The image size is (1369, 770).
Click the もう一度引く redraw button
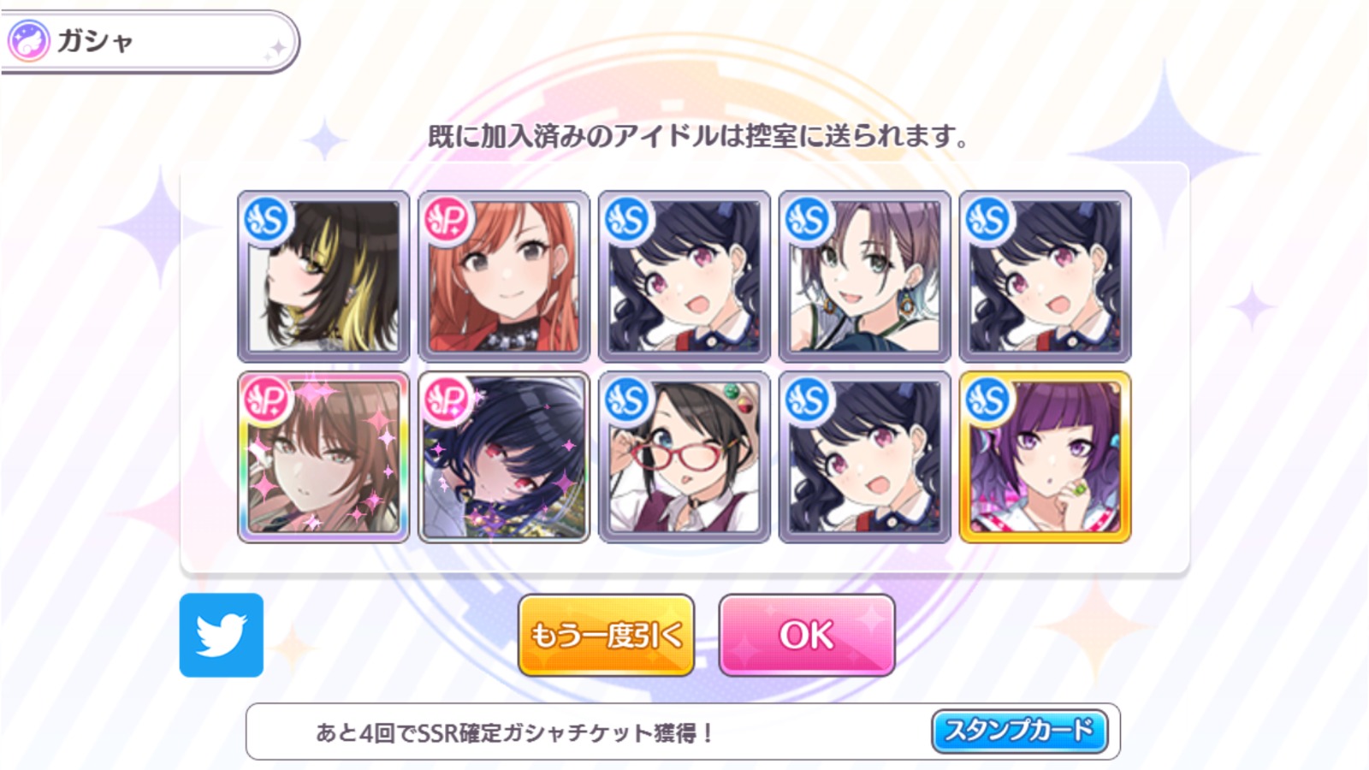606,635
